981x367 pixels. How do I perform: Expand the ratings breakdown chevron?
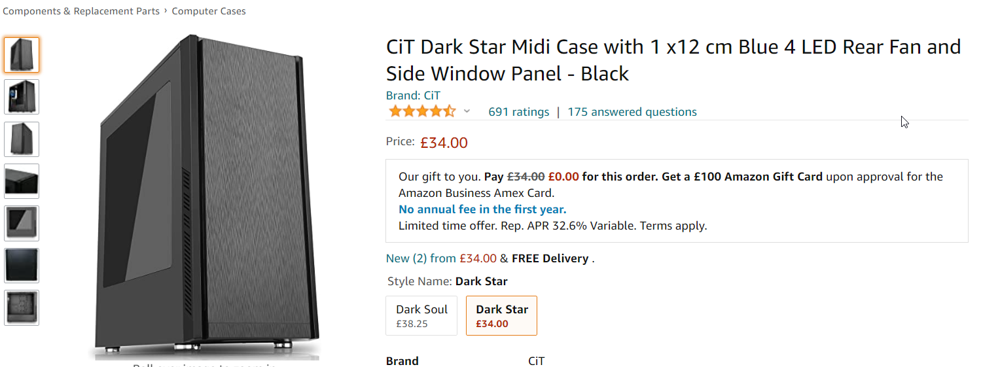[x=467, y=112]
